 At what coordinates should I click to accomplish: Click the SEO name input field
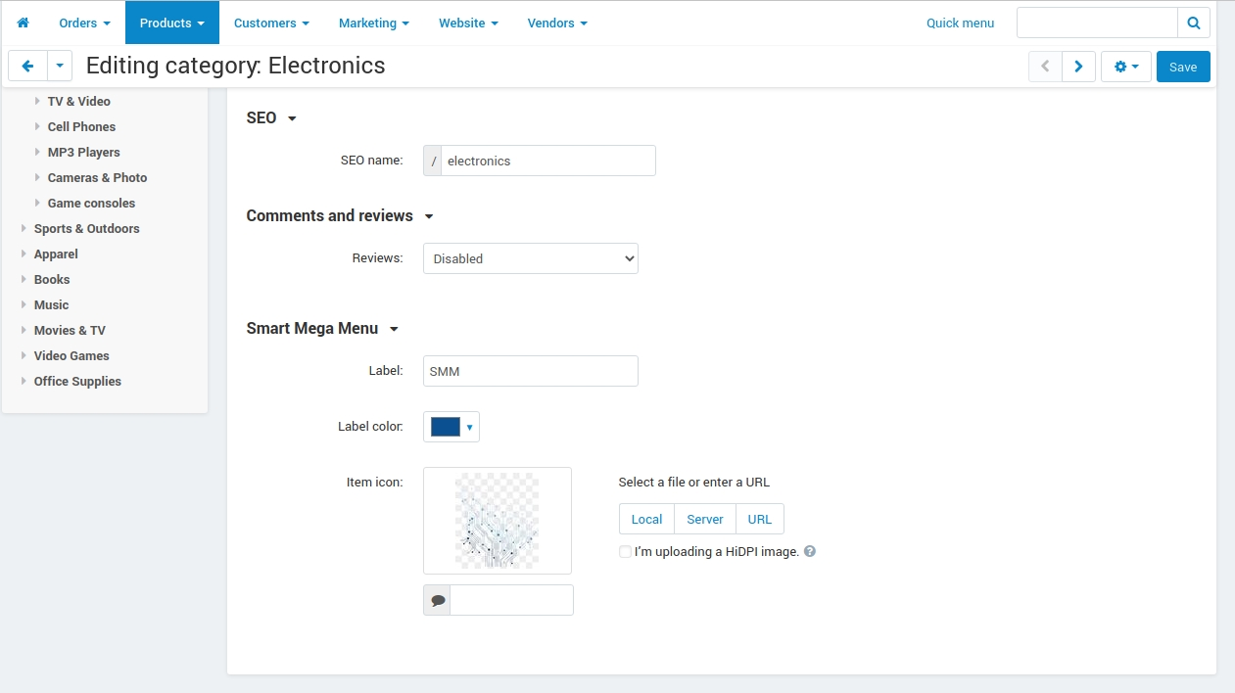tap(548, 161)
